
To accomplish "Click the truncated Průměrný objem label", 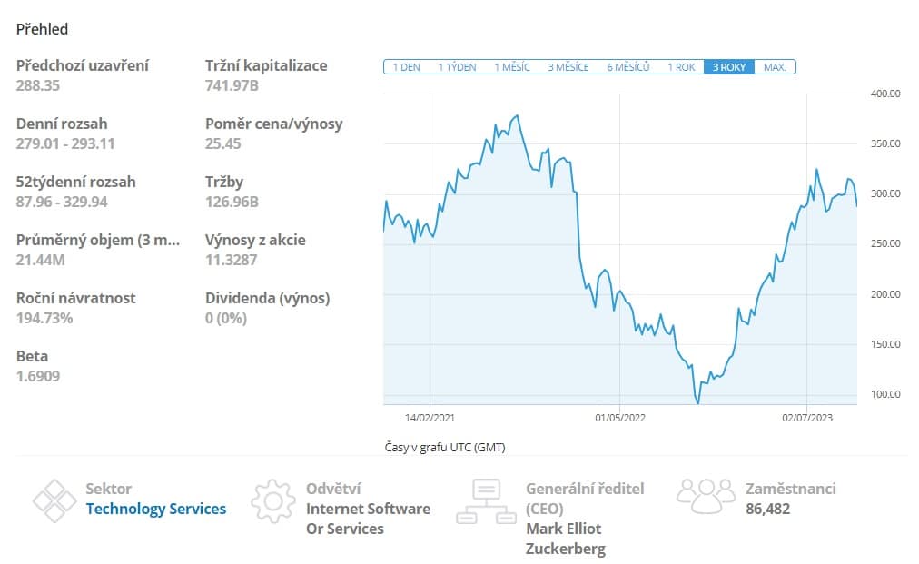I will tap(98, 240).
